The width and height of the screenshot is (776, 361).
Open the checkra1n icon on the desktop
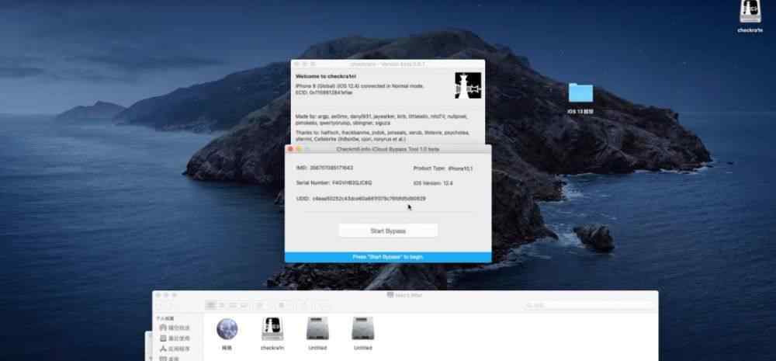point(750,14)
